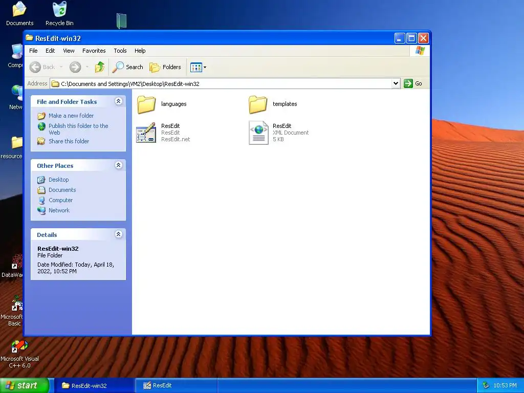Click the Back navigation button
Viewport: 524px width, 393px height.
(x=42, y=67)
